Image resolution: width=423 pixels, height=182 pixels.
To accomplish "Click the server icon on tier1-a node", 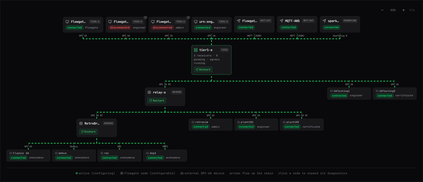I will [x=196, y=50].
